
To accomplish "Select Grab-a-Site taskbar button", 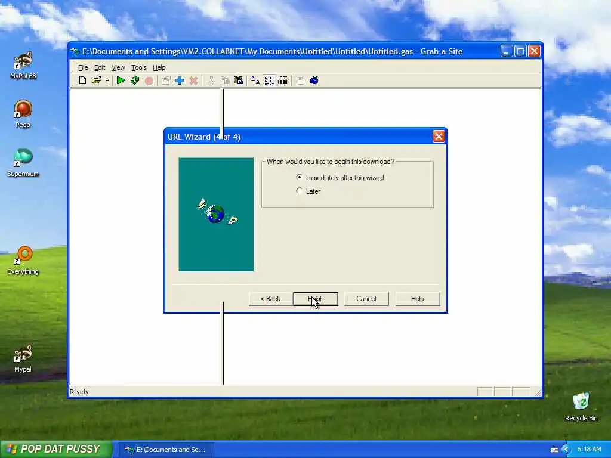I will 166,450.
